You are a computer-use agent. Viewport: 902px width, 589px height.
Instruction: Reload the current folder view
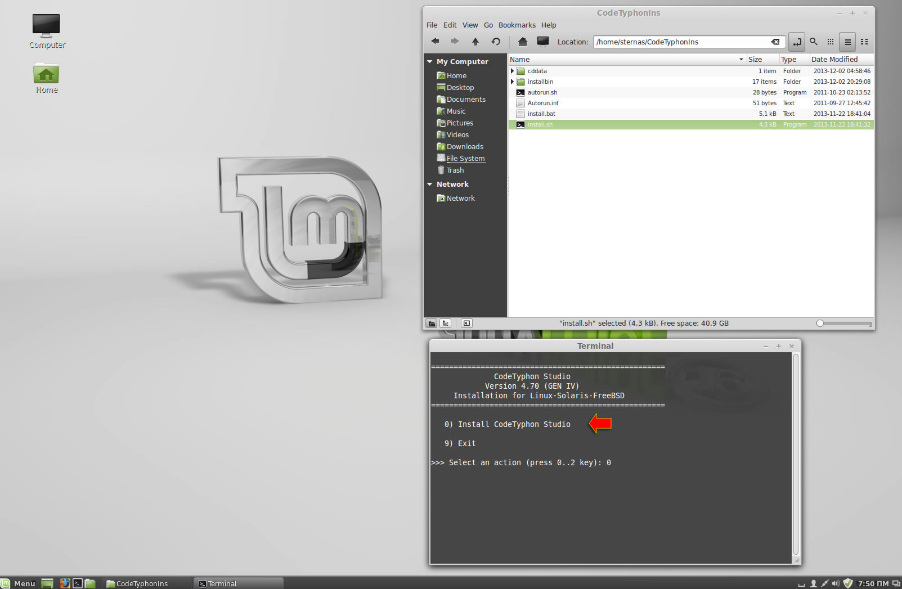coord(496,42)
